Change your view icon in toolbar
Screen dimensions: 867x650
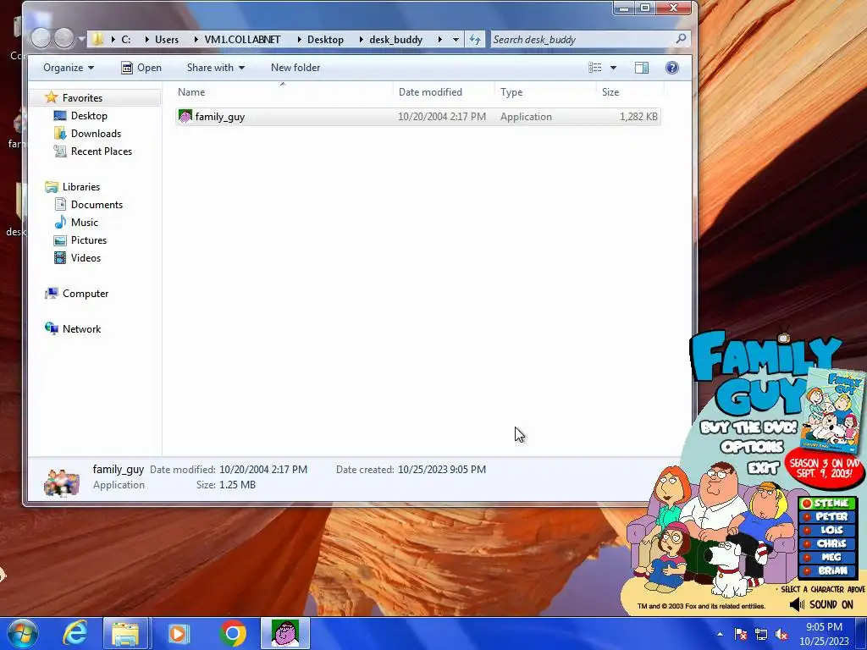coord(595,68)
